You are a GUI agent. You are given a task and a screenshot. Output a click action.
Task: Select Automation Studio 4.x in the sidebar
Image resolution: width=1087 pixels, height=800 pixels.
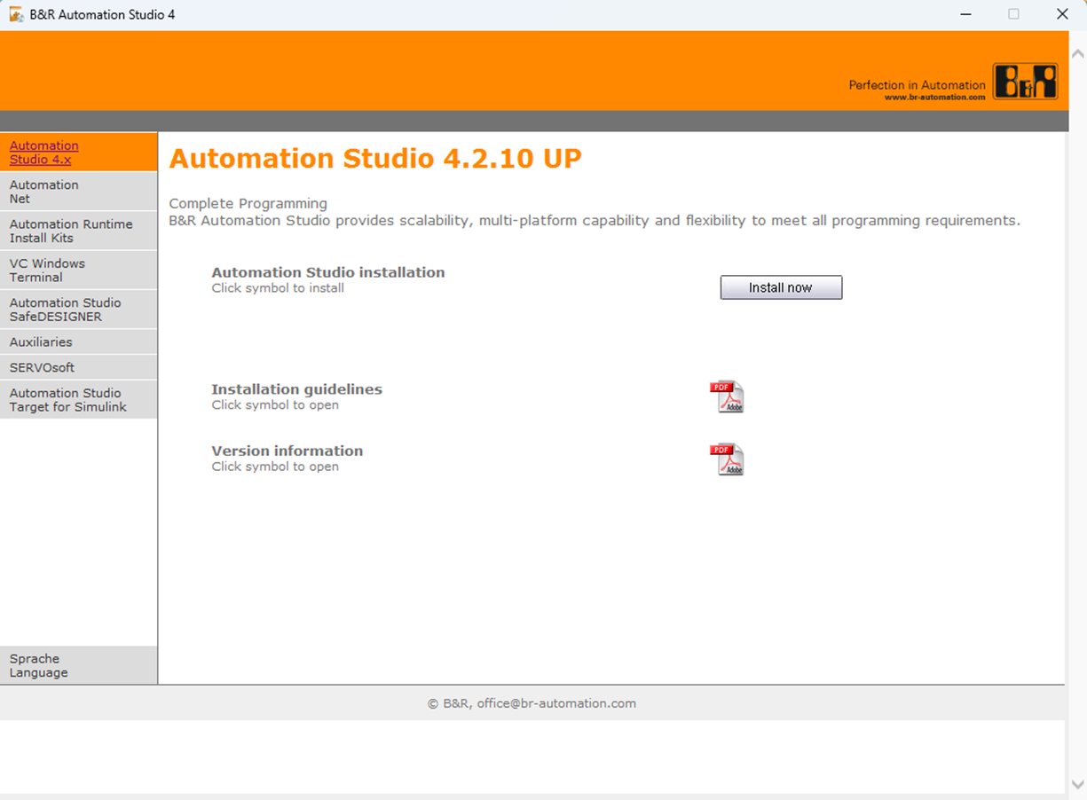(43, 153)
